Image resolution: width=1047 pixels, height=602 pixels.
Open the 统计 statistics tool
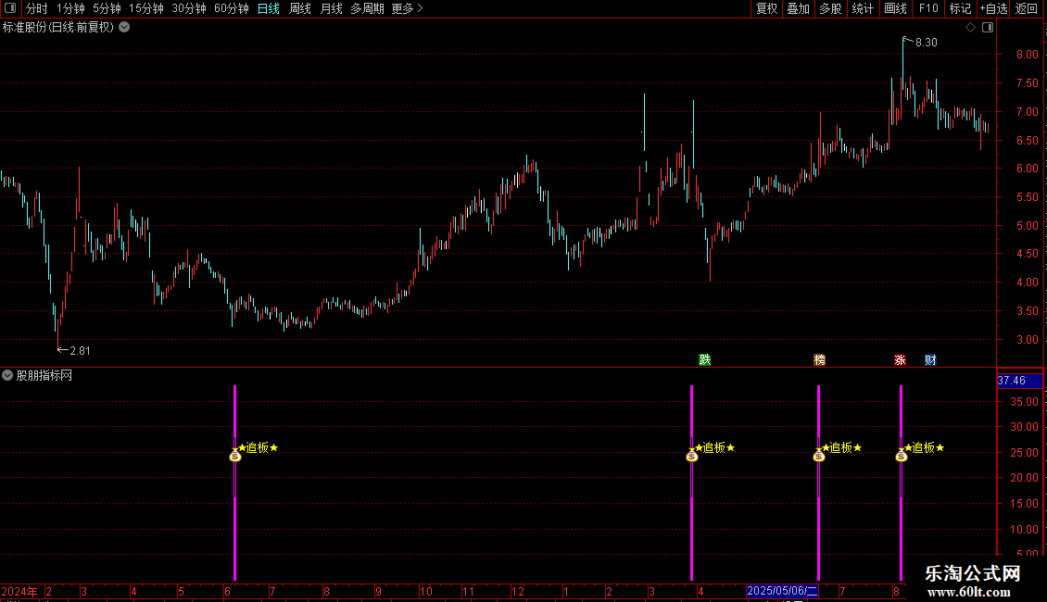coord(863,8)
